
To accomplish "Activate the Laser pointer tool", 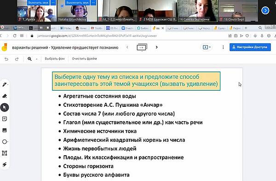I will 5,164.
